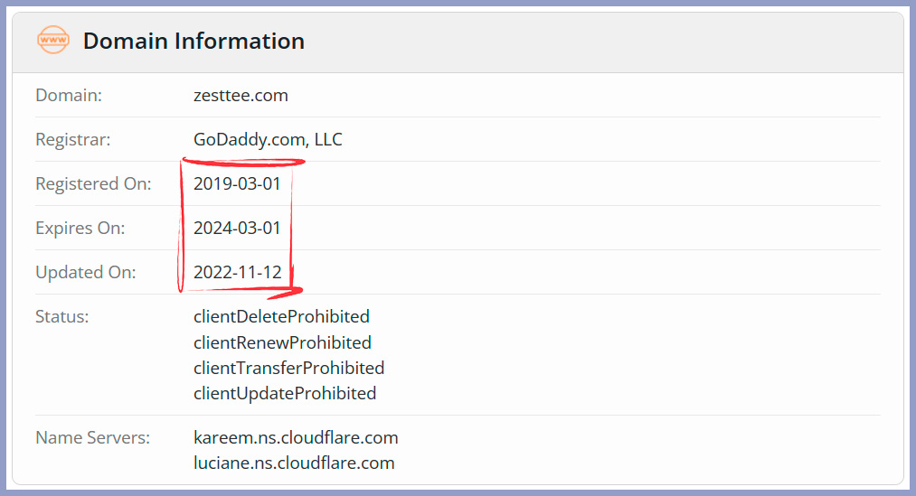
Task: Click the Domain Information heading
Action: [x=194, y=41]
